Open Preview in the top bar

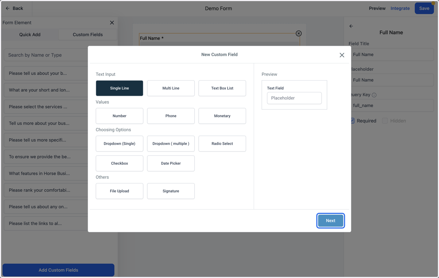point(377,8)
